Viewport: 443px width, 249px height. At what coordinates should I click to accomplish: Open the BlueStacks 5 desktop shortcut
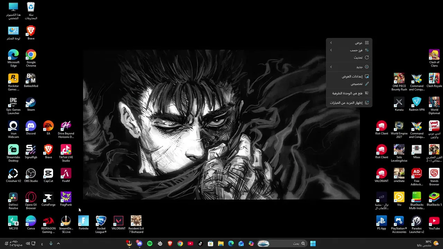(434, 199)
